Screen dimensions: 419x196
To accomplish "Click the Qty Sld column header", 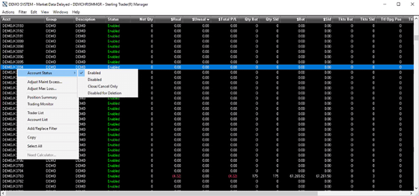I will (270, 19).
